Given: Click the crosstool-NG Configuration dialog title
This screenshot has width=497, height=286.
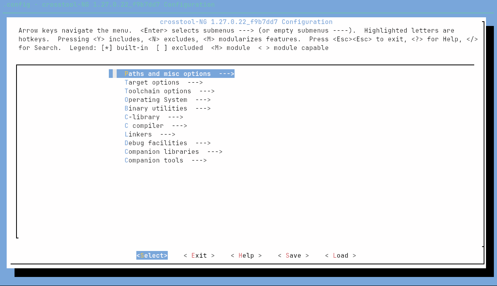Looking at the screenshot, I should click(246, 22).
